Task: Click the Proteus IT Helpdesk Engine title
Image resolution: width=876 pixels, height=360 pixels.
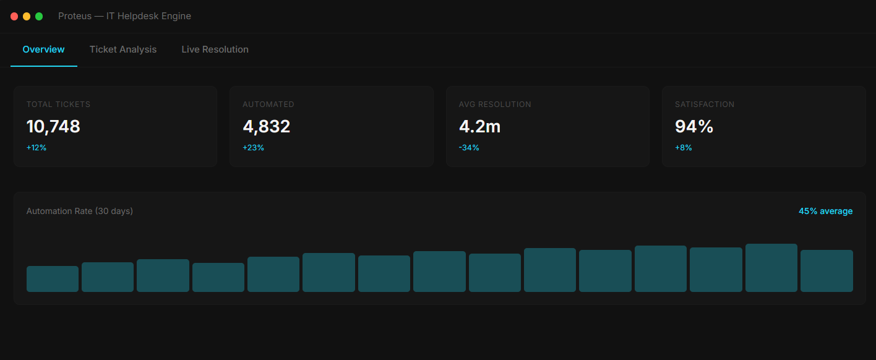Action: pyautogui.click(x=124, y=16)
